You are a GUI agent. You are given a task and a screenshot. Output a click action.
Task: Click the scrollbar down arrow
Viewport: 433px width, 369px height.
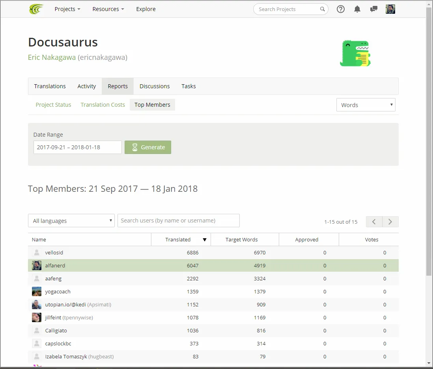pos(429,363)
